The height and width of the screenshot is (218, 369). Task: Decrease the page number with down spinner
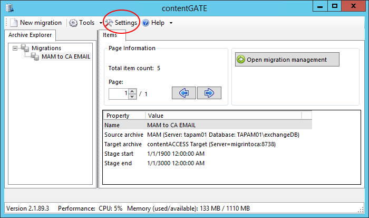(x=132, y=97)
